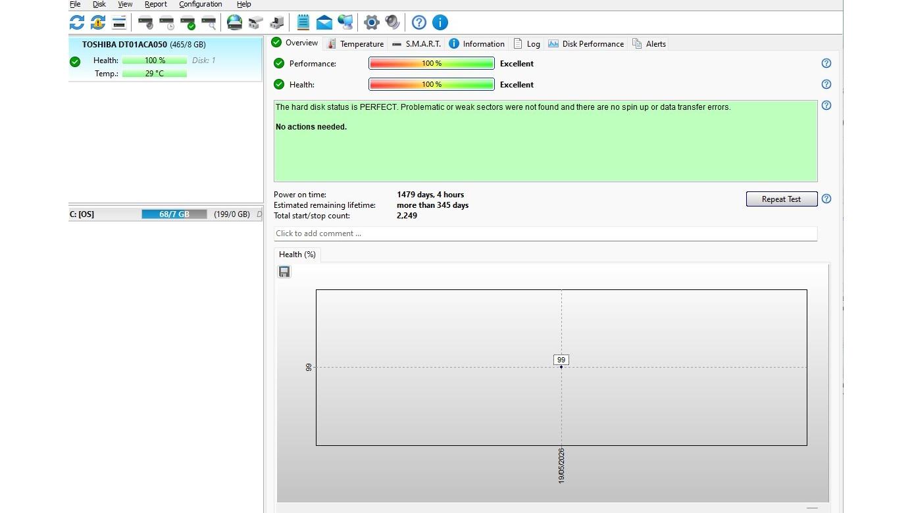This screenshot has height=513, width=912.
Task: Click the disk with green checkmark icon
Action: click(188, 22)
